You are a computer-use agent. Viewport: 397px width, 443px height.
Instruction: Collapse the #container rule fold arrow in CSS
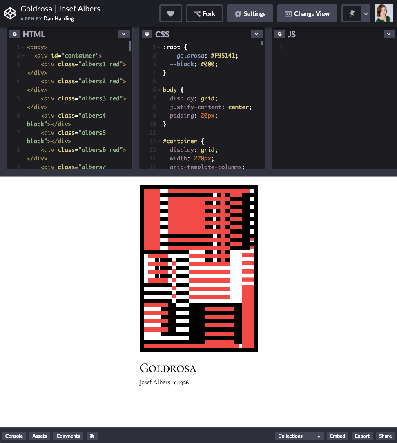(x=159, y=142)
